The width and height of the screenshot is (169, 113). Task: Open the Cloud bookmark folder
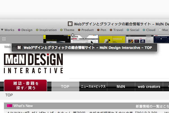point(149,30)
